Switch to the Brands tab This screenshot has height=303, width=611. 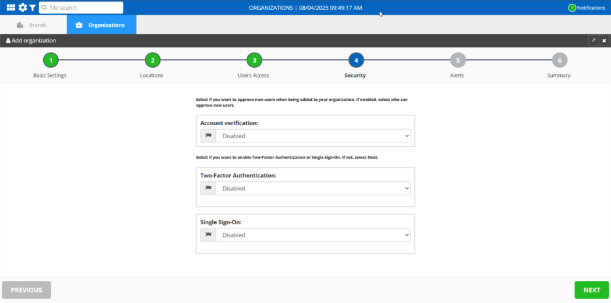(x=33, y=25)
